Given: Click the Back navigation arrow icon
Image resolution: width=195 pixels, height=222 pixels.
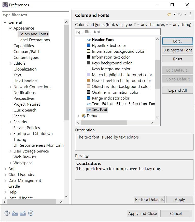Looking at the screenshot, I should point(169,14).
